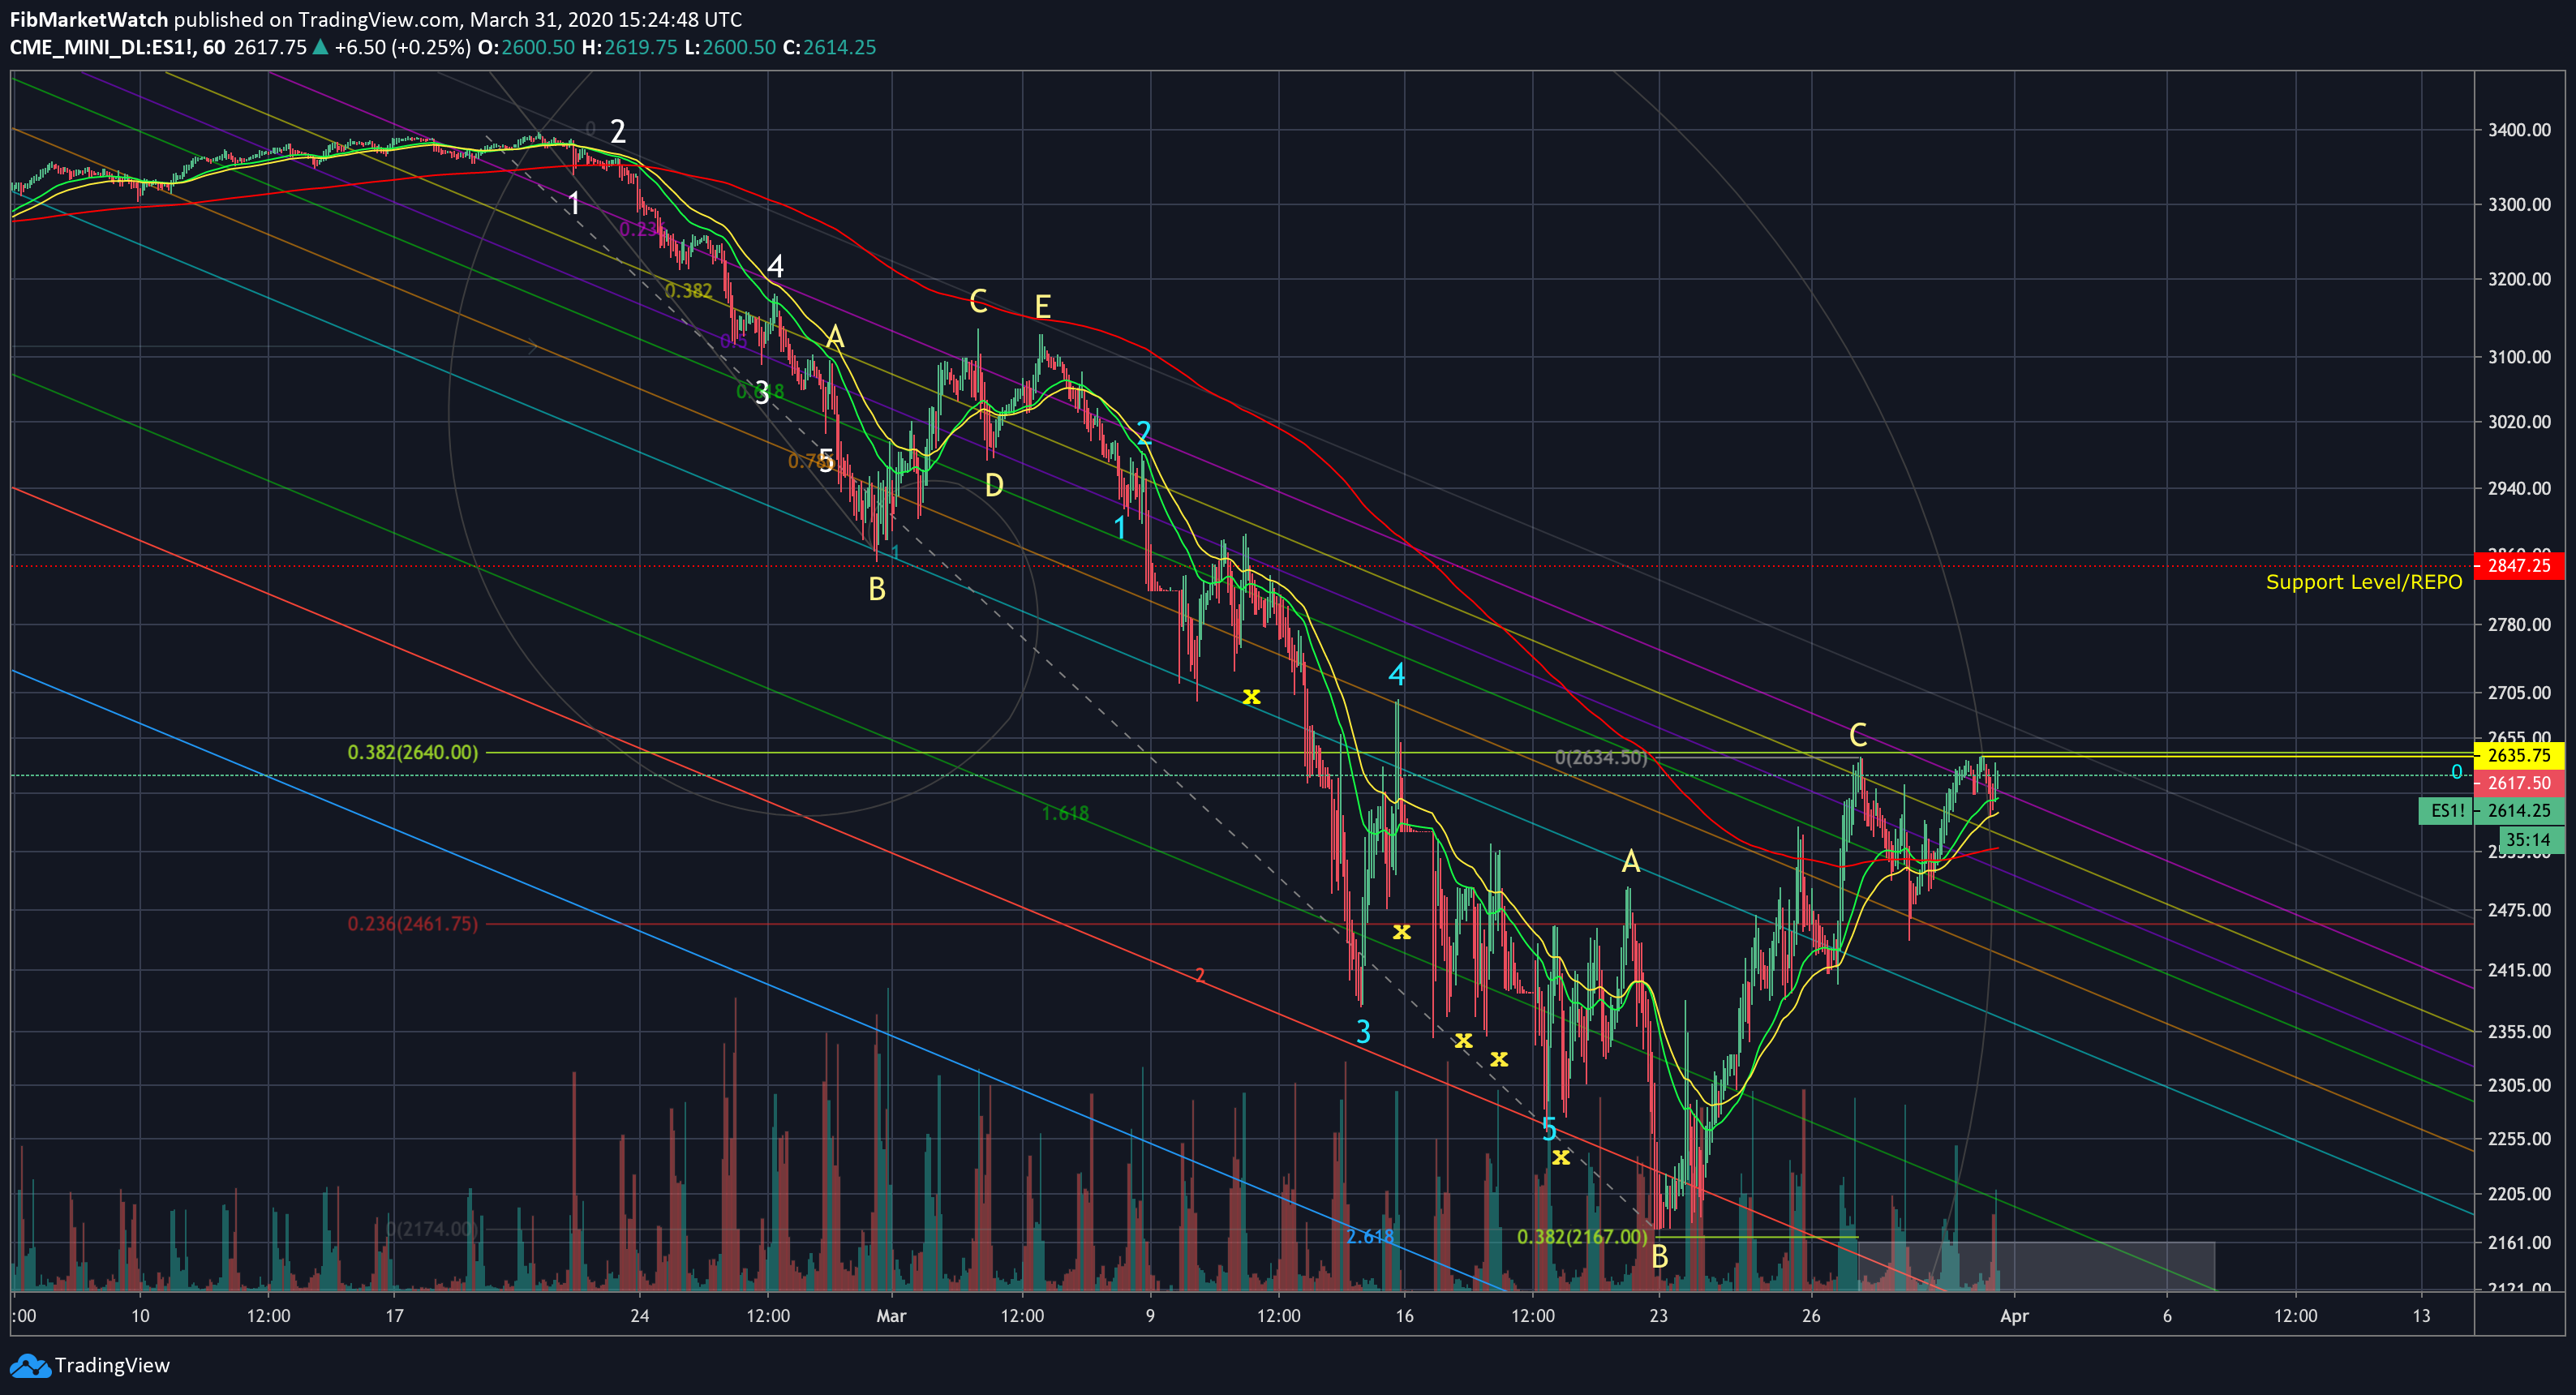This screenshot has width=2576, height=1395.
Task: Click the Apr date on time axis
Action: 2014,1316
